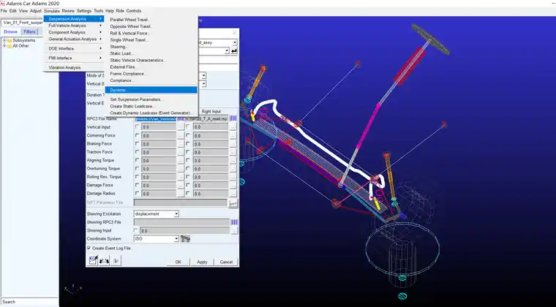The height and width of the screenshot is (307, 556).
Task: Open the Vertical Setup dropdown arrow
Action: (x=204, y=84)
